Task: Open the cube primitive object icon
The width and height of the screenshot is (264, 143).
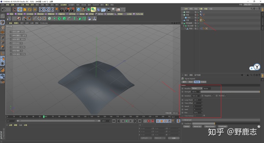Action: point(78,10)
